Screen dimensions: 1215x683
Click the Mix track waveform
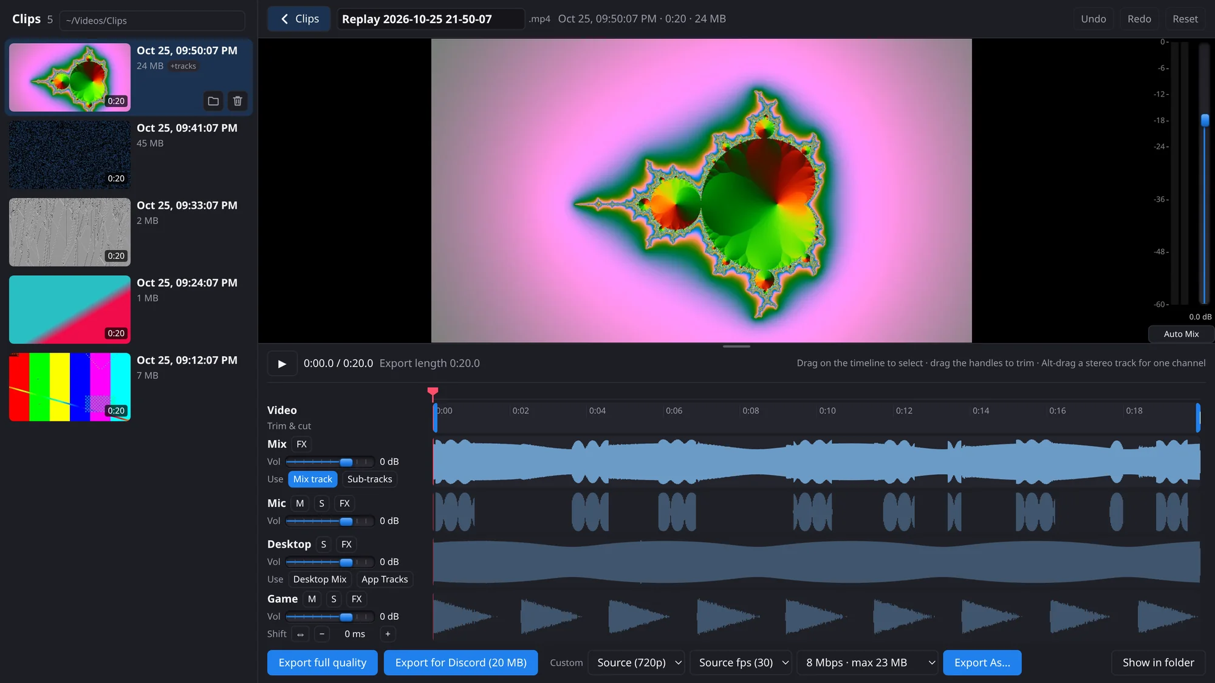coord(816,462)
